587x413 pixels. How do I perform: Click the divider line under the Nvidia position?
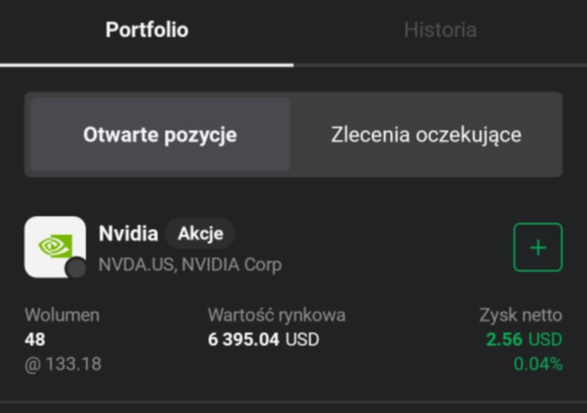[293, 403]
